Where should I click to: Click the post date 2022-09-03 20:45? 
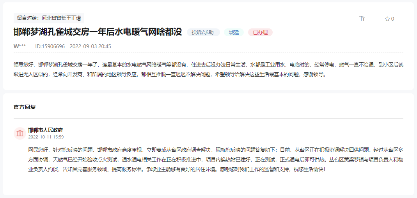[90, 46]
